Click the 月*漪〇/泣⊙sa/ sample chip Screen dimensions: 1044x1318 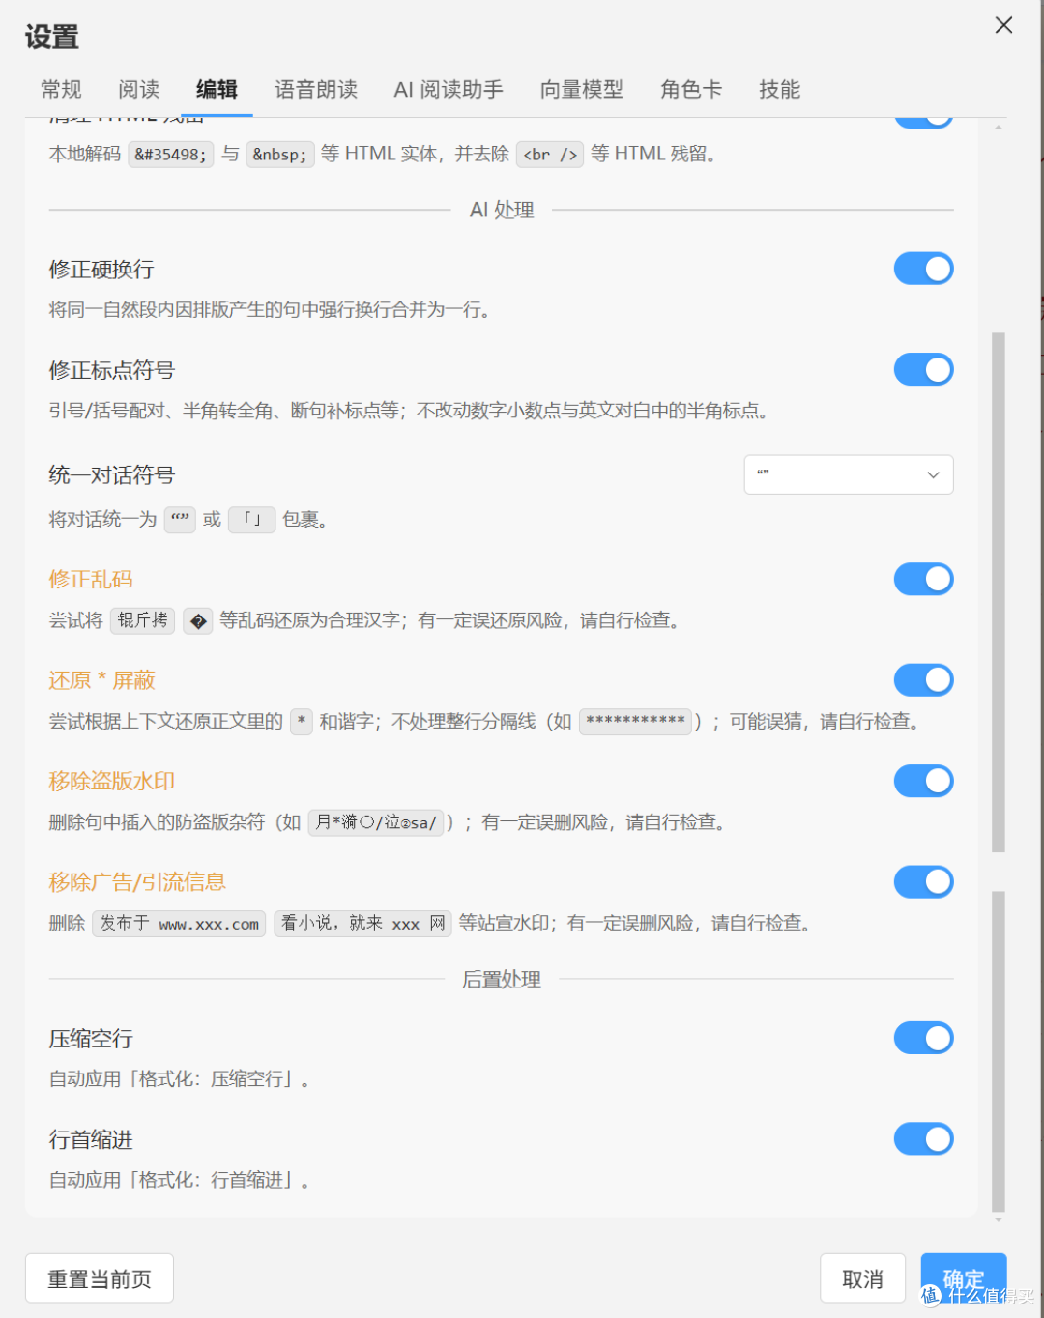[376, 822]
